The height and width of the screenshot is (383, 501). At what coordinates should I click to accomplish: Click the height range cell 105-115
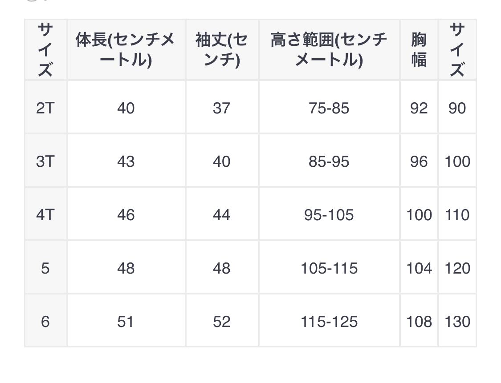coord(329,268)
